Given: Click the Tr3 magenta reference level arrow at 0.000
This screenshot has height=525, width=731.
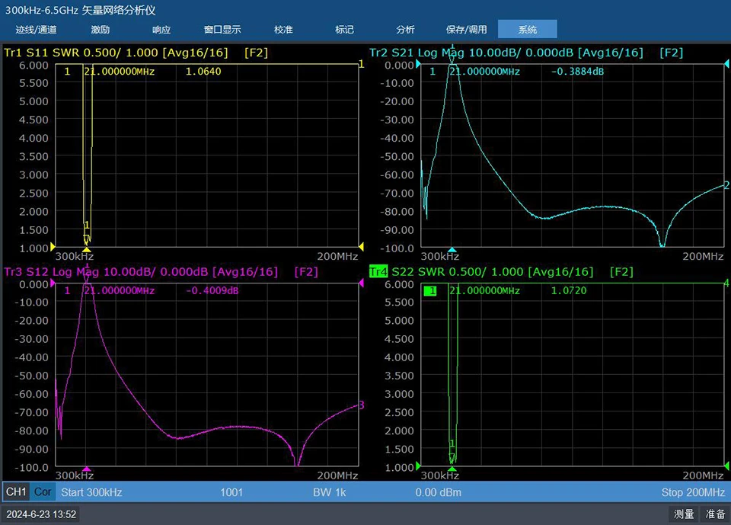Looking at the screenshot, I should point(53,283).
